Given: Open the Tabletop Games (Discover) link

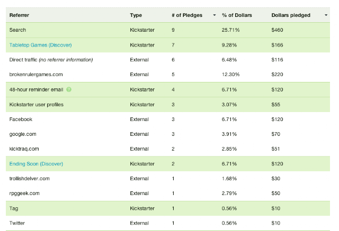Looking at the screenshot, I should point(40,45).
